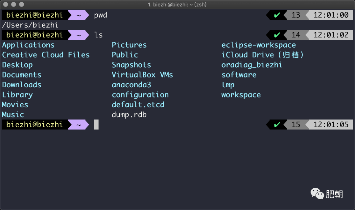Click the Desktop directory name

pyautogui.click(x=17, y=65)
